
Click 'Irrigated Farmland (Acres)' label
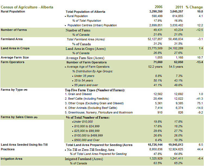click(84, 159)
